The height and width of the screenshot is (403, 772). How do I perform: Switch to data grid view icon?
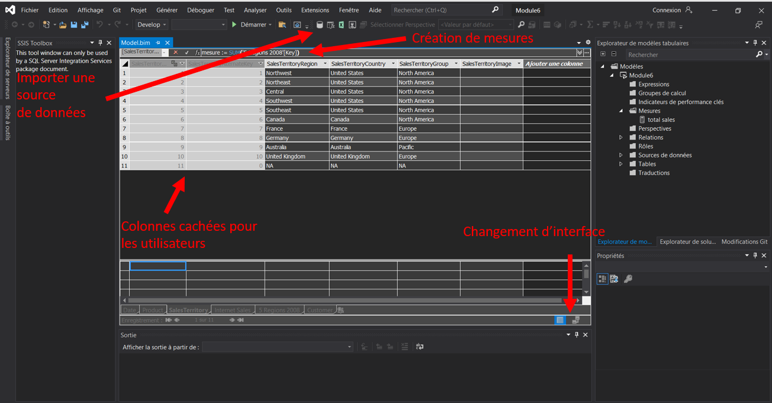pos(559,320)
